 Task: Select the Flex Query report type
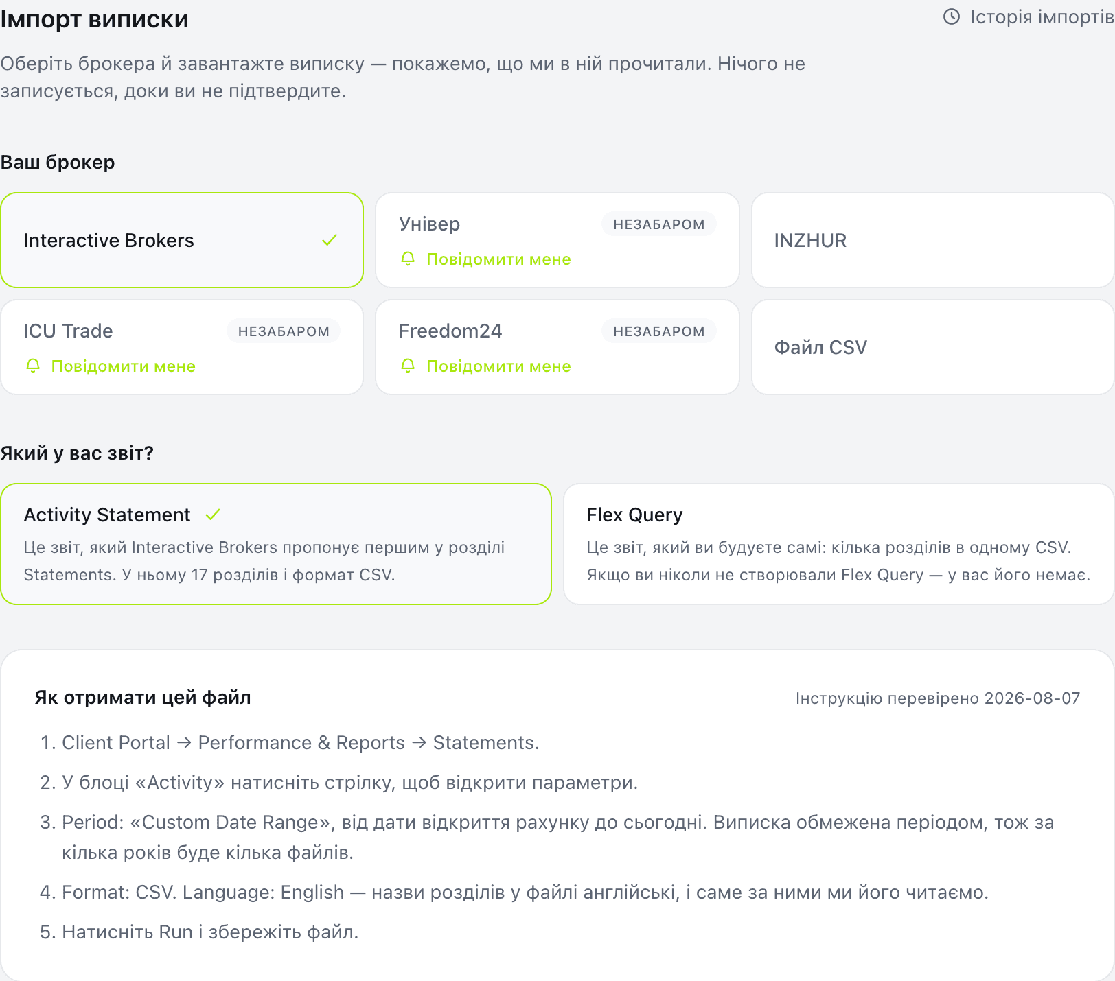coord(839,544)
